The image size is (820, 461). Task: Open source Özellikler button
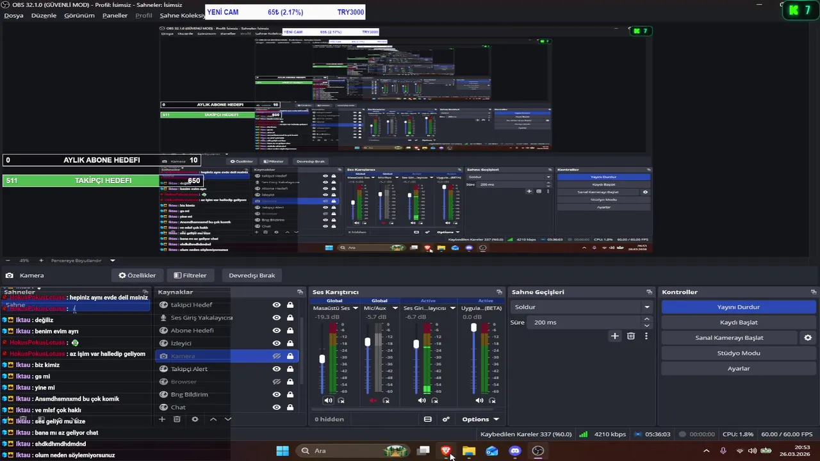(137, 275)
